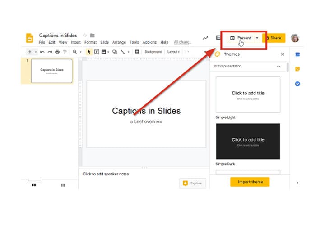Open the move-to-folder icon
The width and height of the screenshot is (325, 225).
click(x=93, y=36)
